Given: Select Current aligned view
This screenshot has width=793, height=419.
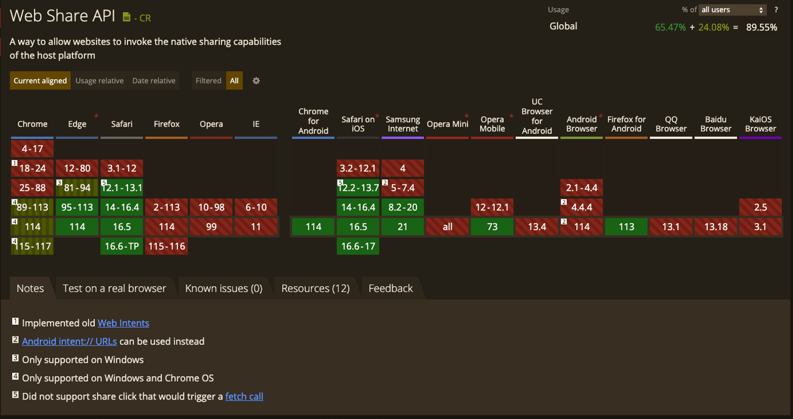Looking at the screenshot, I should point(40,80).
